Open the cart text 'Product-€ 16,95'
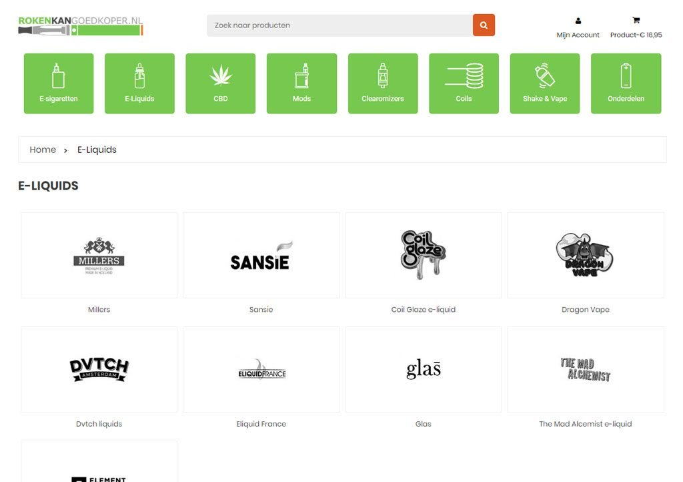 (x=636, y=35)
